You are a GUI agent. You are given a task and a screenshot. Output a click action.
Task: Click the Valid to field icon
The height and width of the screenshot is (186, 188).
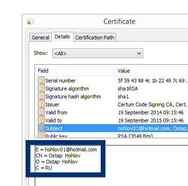41,120
